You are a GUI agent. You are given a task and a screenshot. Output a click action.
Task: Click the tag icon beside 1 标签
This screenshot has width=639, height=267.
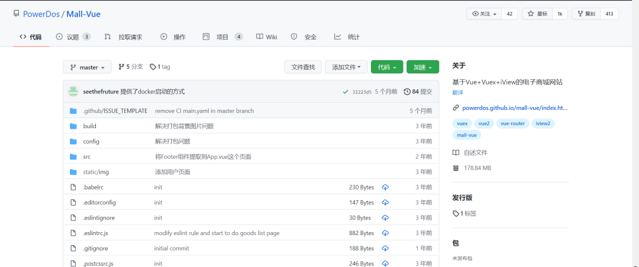456,213
